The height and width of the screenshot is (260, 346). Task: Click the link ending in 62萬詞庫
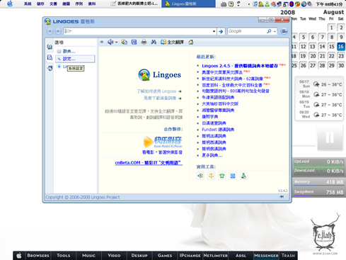point(232,79)
